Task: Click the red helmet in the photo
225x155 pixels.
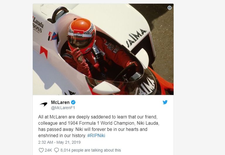Action: [81, 35]
